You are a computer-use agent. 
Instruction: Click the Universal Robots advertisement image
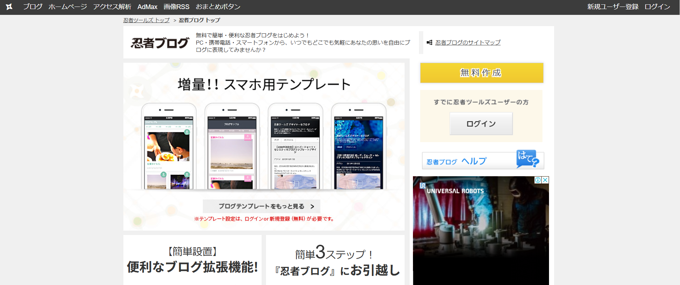click(x=481, y=231)
